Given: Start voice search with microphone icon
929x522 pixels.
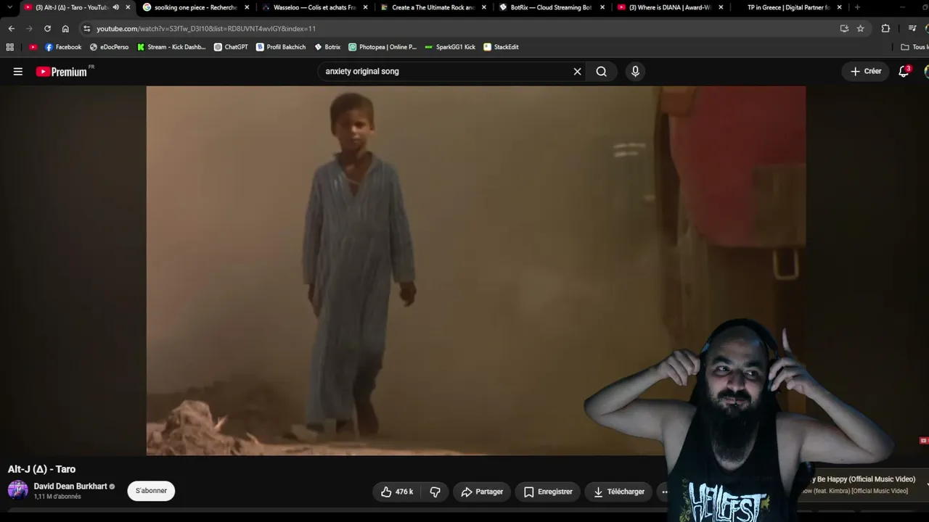Looking at the screenshot, I should [635, 71].
